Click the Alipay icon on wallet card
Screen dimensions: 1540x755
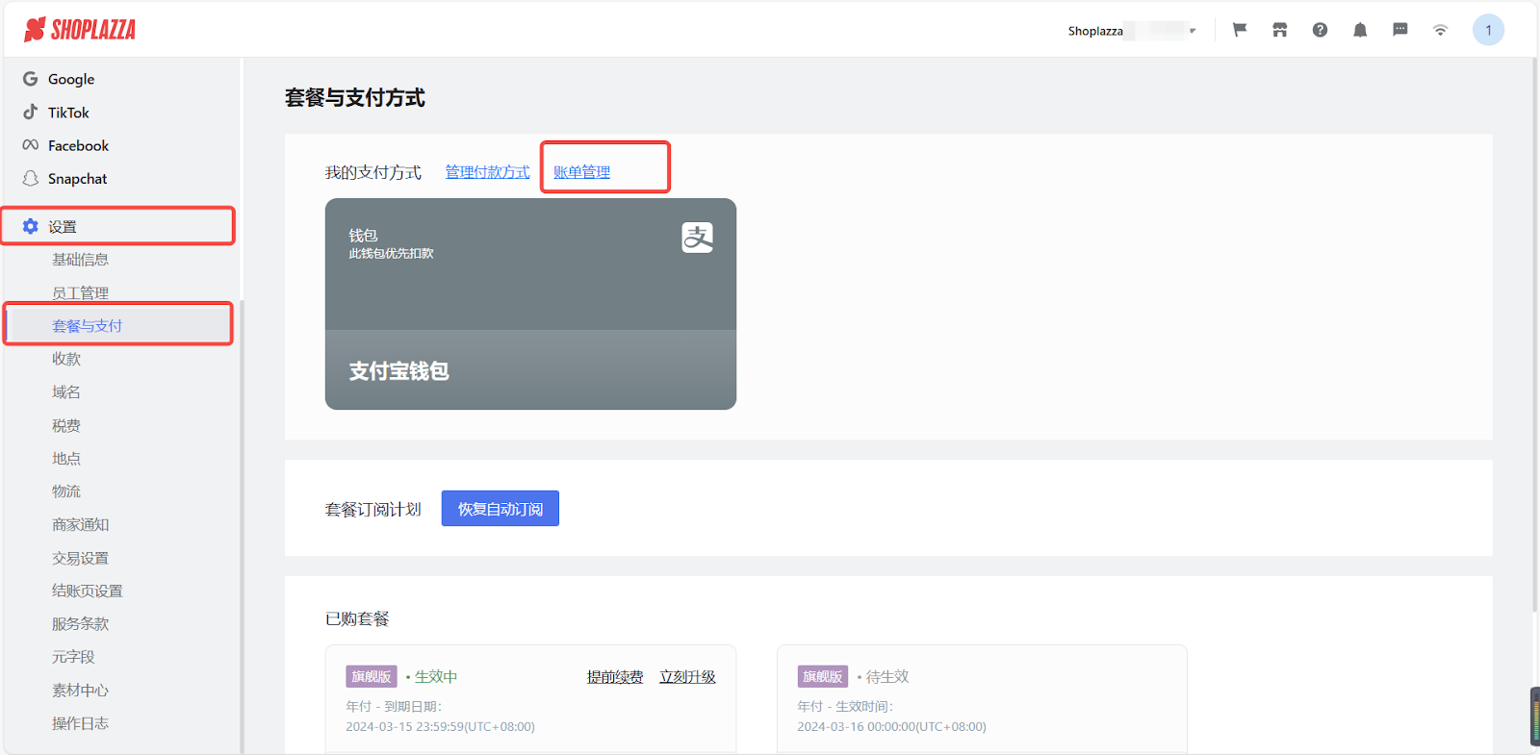pyautogui.click(x=698, y=237)
